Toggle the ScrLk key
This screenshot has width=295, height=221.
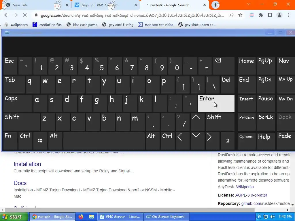tap(266, 122)
